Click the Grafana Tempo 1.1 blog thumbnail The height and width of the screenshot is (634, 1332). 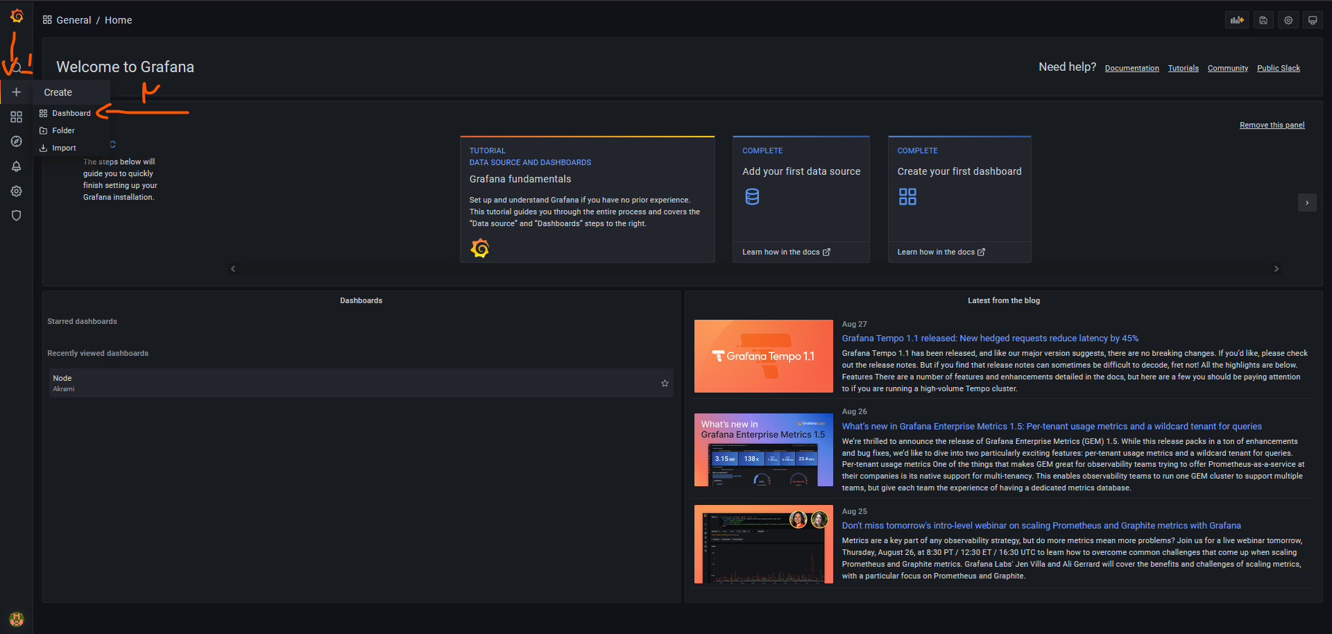764,357
